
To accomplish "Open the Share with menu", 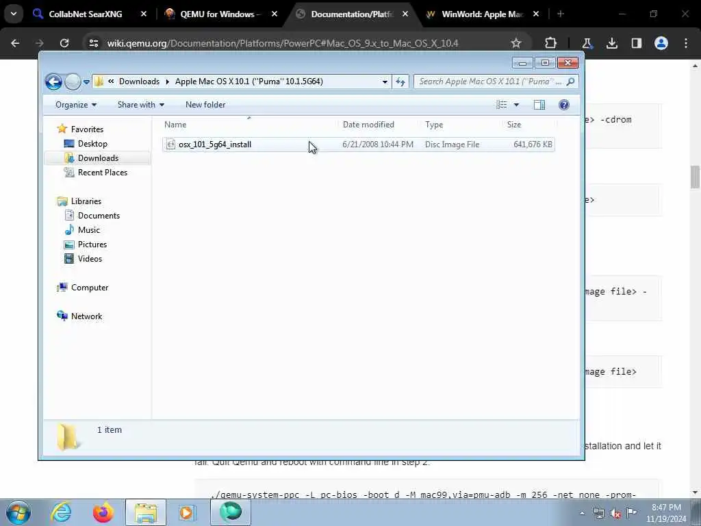I will click(x=141, y=105).
